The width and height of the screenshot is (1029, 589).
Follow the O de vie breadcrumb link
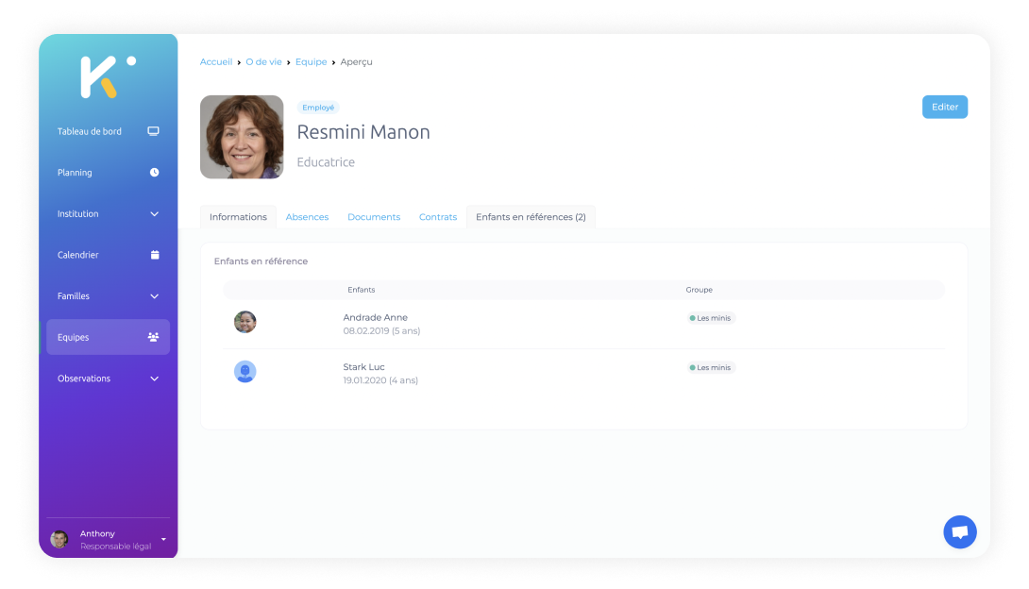coord(263,61)
